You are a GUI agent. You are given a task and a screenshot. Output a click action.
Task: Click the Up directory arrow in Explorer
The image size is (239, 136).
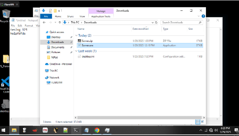click(x=59, y=22)
